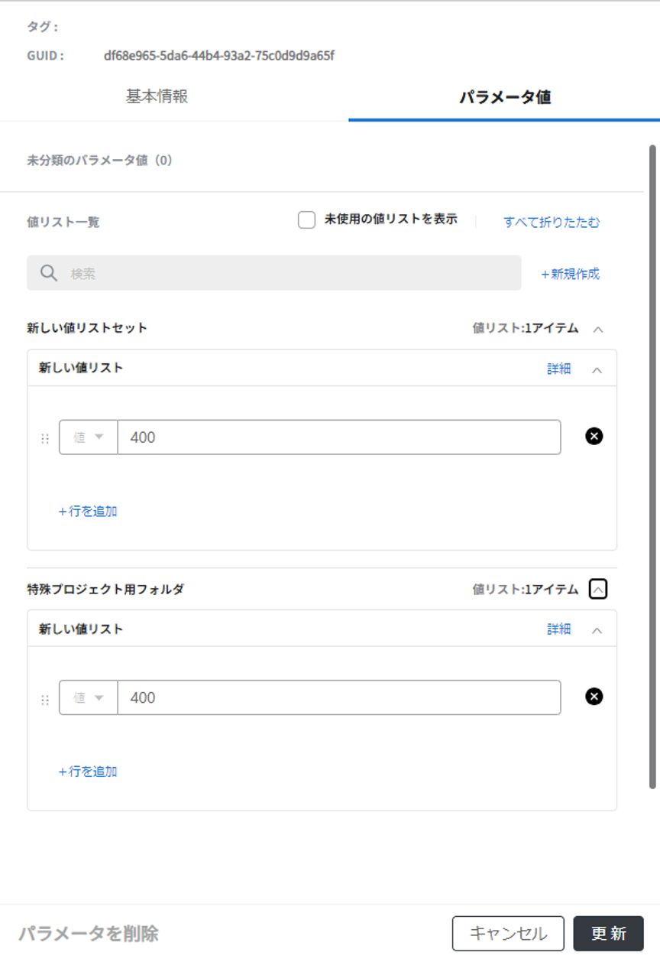Collapse 新しい値リスト under 新しい値リストセット

[597, 369]
